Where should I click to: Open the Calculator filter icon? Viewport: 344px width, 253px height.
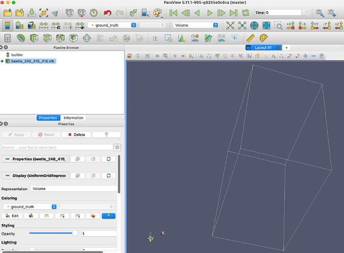click(x=8, y=38)
